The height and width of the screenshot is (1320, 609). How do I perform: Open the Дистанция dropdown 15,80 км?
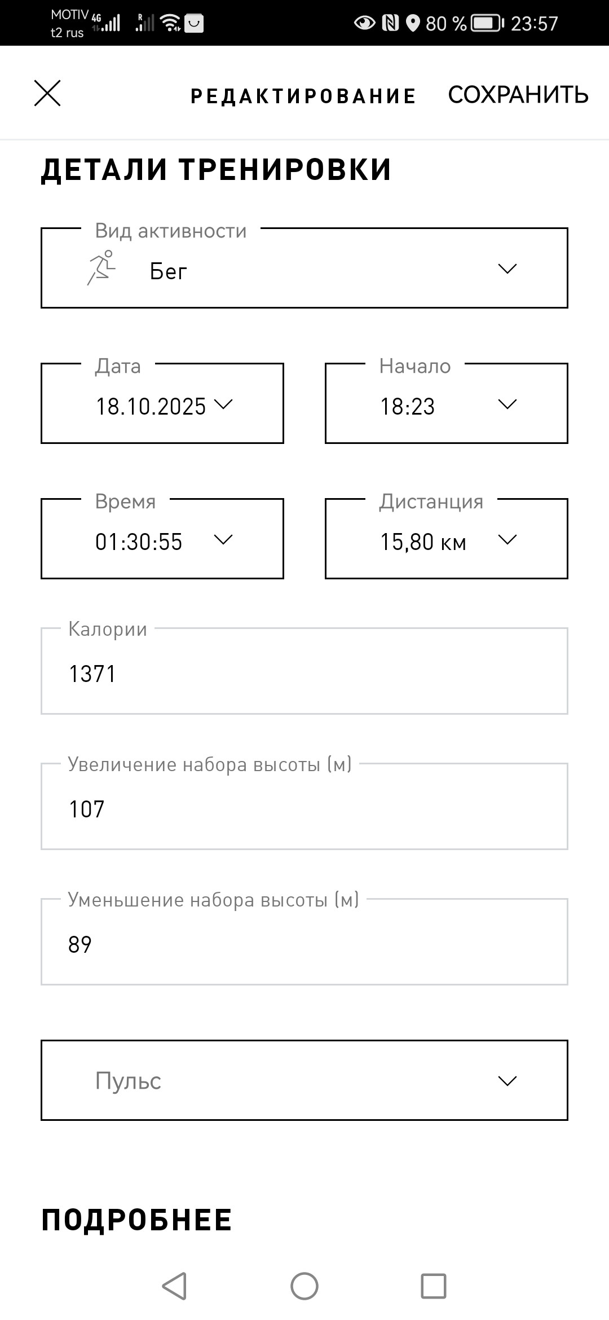pyautogui.click(x=447, y=539)
